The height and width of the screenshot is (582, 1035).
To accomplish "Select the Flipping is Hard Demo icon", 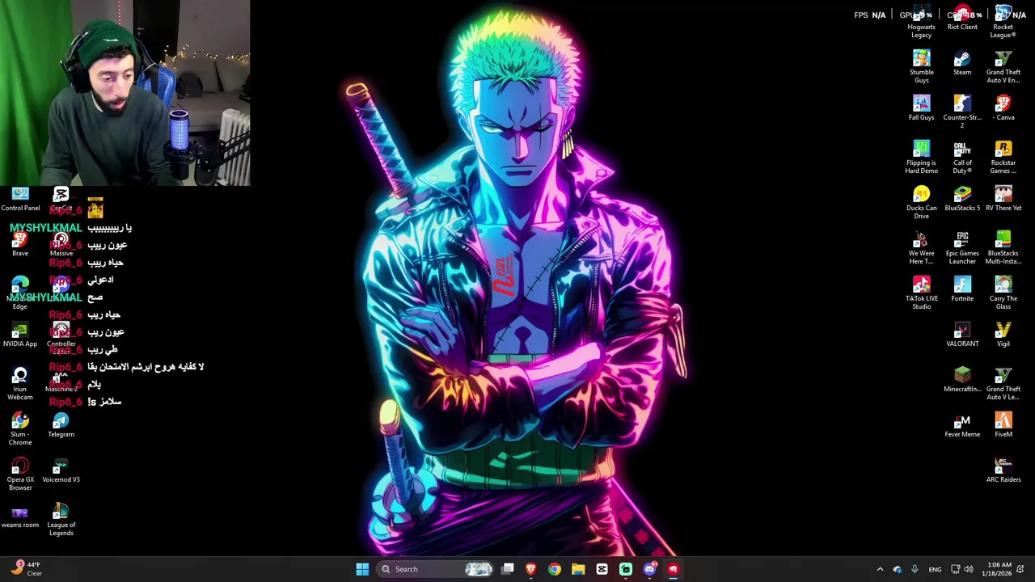I will click(921, 158).
